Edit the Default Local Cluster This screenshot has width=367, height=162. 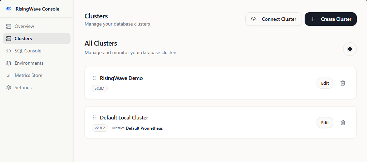click(x=325, y=123)
